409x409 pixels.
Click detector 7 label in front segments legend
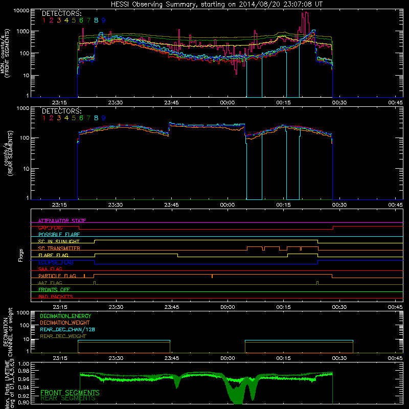tap(88, 20)
